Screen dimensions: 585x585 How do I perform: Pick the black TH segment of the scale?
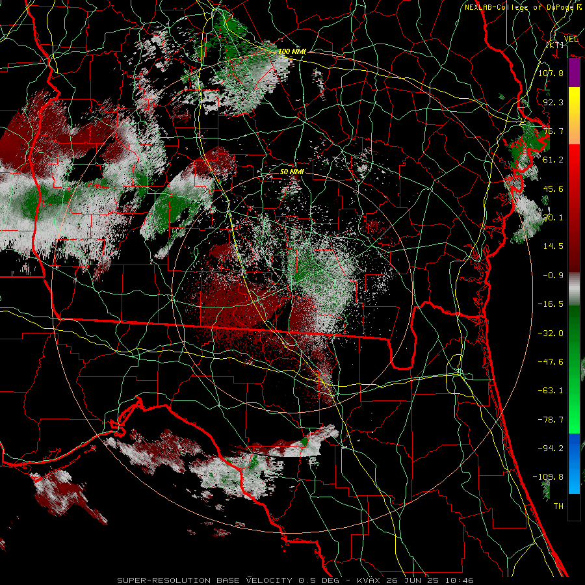(574, 507)
